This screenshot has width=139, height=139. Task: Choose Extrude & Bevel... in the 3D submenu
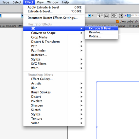[101, 28]
